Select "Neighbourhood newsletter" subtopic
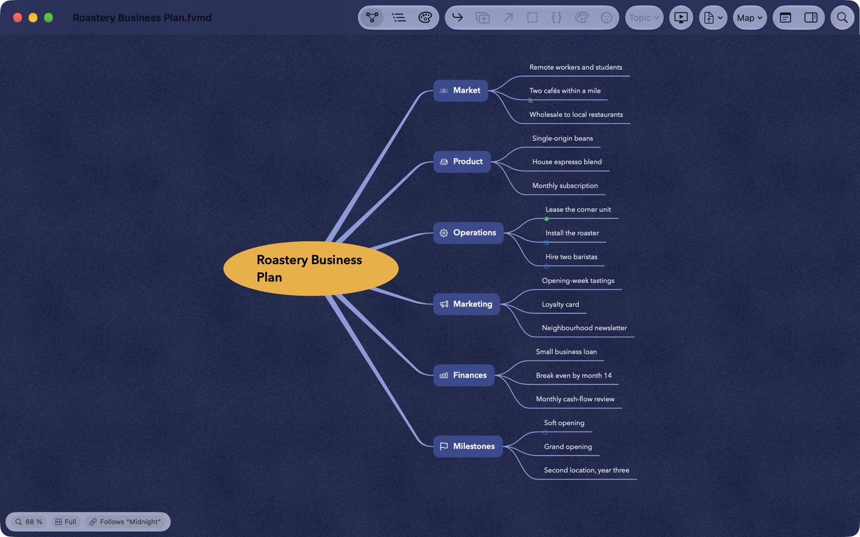This screenshot has height=537, width=860. pyautogui.click(x=584, y=328)
